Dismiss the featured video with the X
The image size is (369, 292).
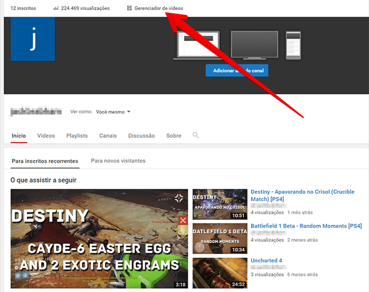(x=183, y=221)
